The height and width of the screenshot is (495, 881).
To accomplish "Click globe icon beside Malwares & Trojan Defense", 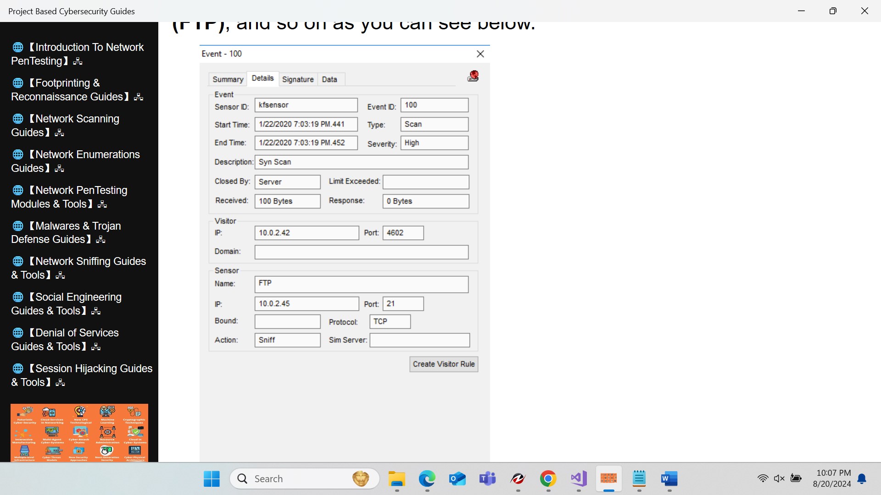I will 18,226.
